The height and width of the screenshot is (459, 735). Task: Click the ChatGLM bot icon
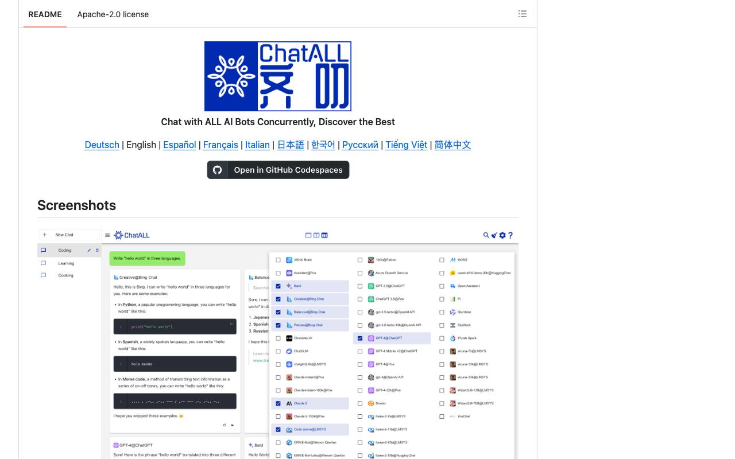(289, 351)
